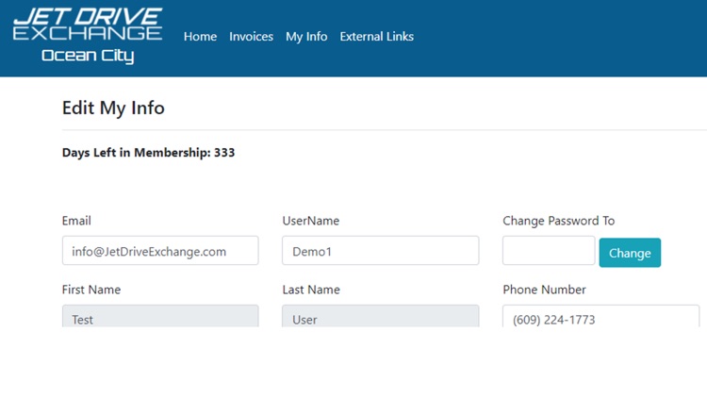Click the Edit My Info heading
The height and width of the screenshot is (398, 707).
113,108
